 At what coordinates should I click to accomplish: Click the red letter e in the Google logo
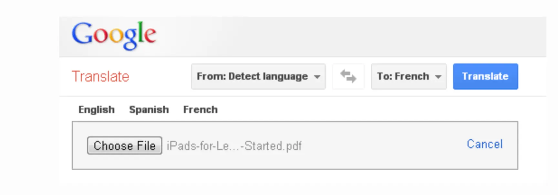point(150,35)
